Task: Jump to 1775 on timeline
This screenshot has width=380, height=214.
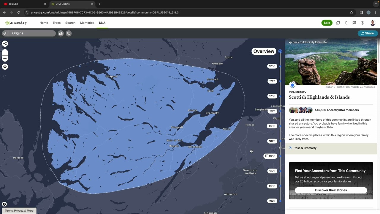Action: (272, 111)
